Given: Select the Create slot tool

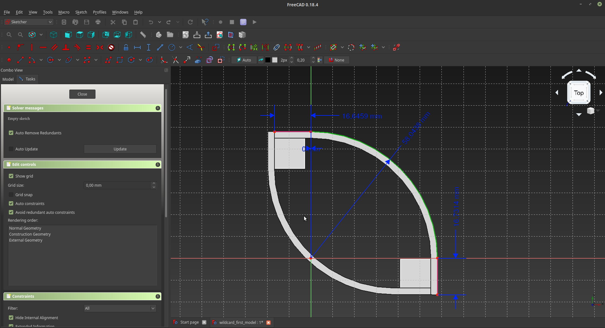Looking at the screenshot, I should pyautogui.click(x=149, y=60).
